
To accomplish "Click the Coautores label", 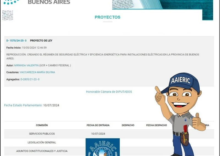I will click(13, 72).
